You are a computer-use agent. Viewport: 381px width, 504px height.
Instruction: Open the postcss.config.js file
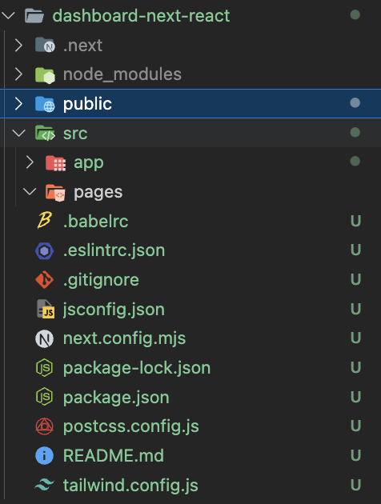pos(131,427)
